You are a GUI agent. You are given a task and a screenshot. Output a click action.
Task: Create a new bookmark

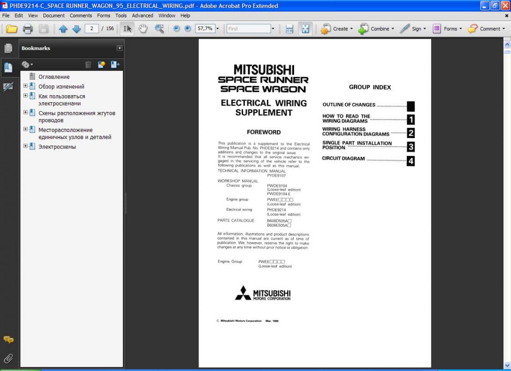click(101, 64)
